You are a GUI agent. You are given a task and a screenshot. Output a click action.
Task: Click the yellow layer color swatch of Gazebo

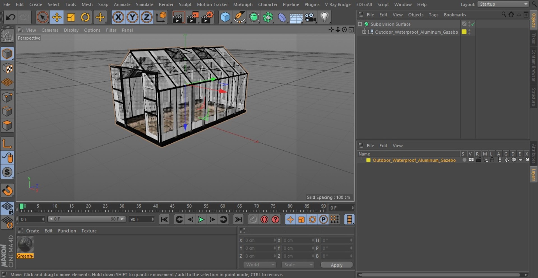pos(368,160)
